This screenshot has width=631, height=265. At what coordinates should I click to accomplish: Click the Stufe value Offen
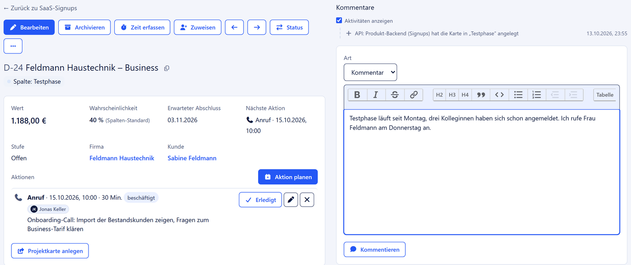19,158
